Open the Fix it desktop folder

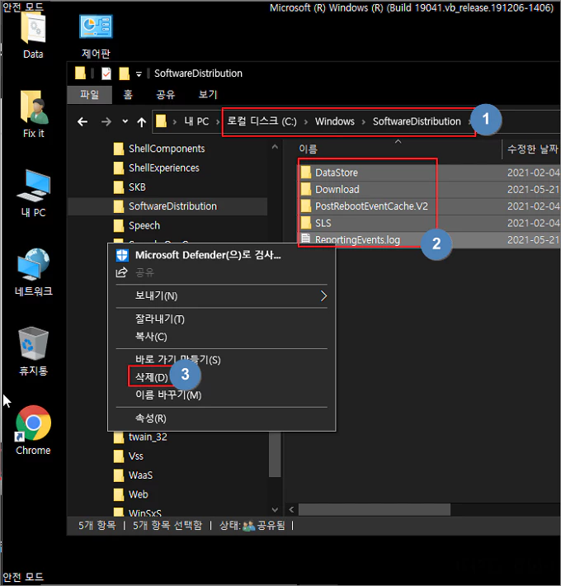coord(34,115)
